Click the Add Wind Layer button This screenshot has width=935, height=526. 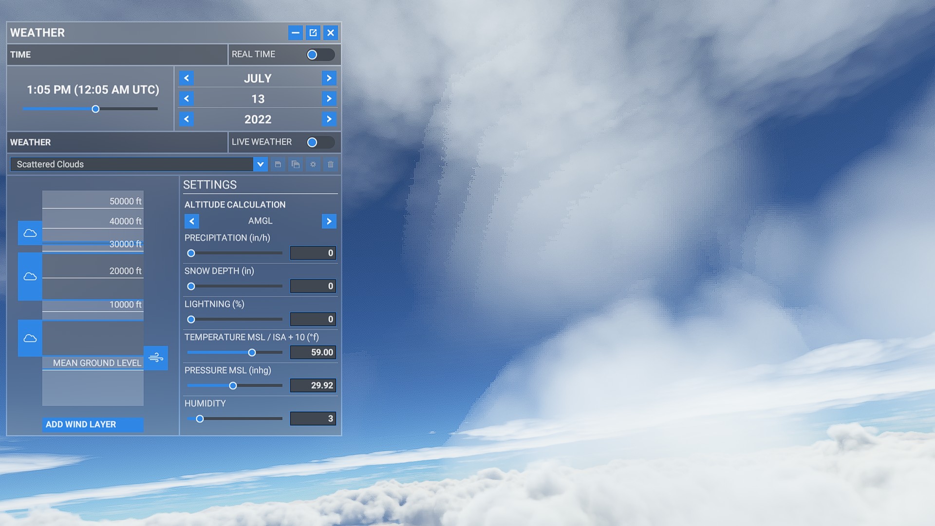93,424
